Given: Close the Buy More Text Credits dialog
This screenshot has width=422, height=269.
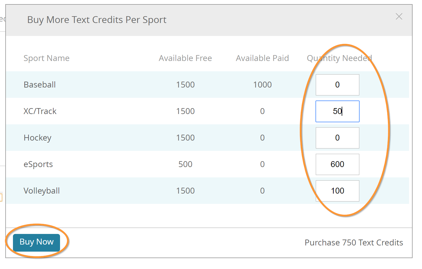Looking at the screenshot, I should [399, 16].
